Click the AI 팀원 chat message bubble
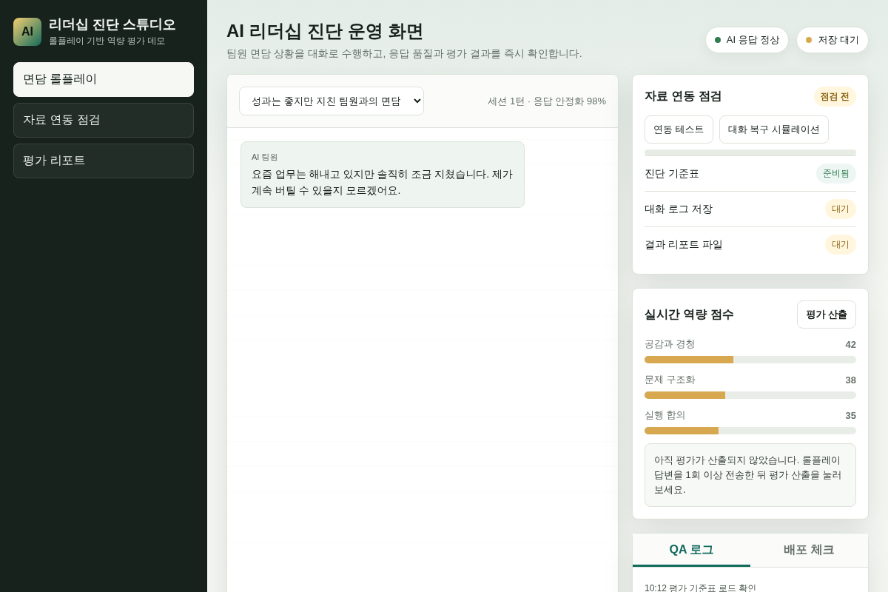Image resolution: width=888 pixels, height=592 pixels. (x=383, y=175)
